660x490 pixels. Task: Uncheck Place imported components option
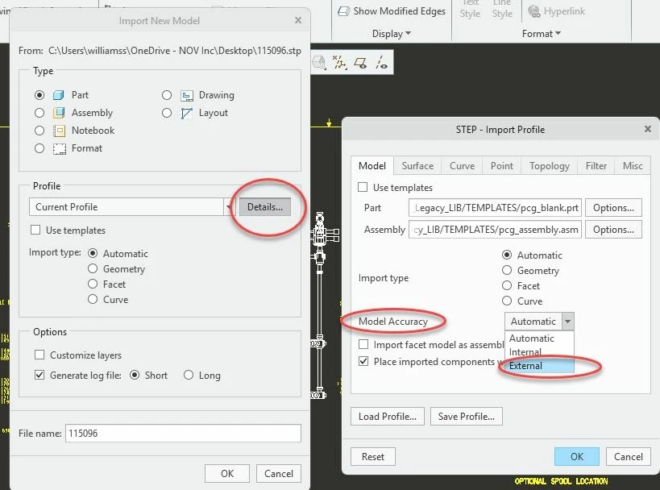tap(363, 361)
